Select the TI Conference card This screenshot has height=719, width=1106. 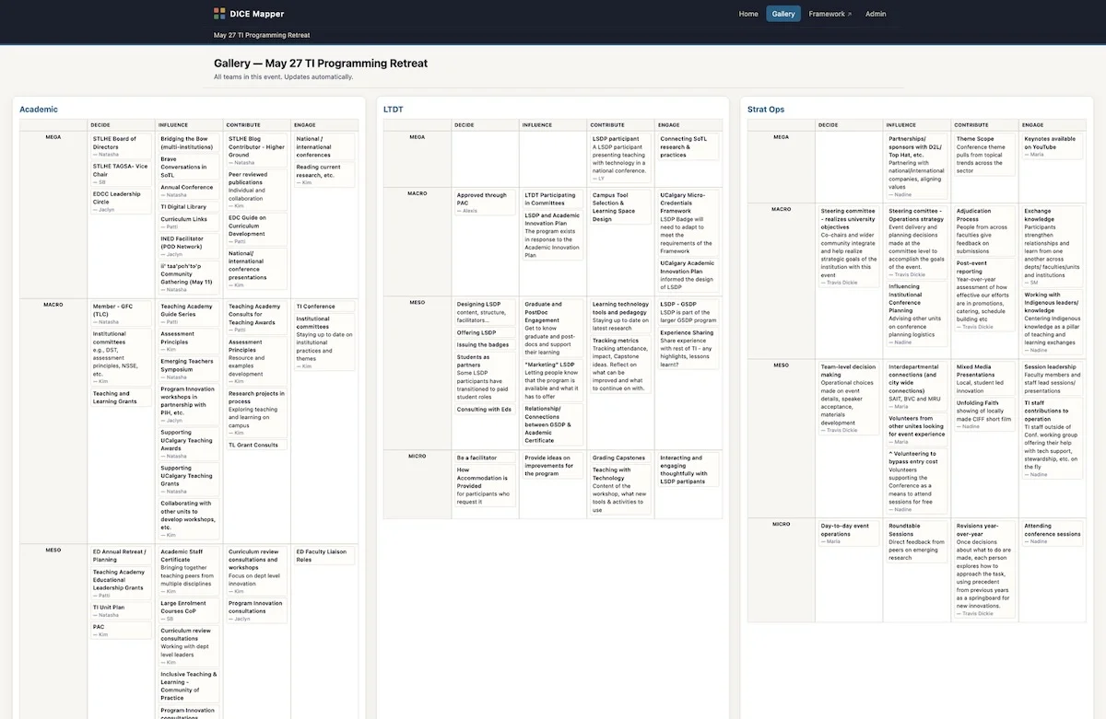[x=325, y=307]
